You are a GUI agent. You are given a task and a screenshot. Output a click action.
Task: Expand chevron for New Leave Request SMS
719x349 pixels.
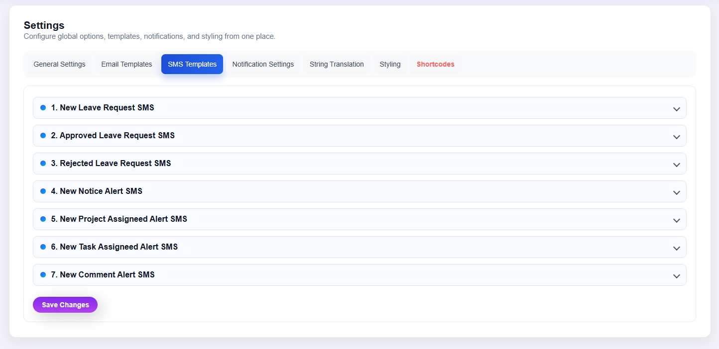676,109
